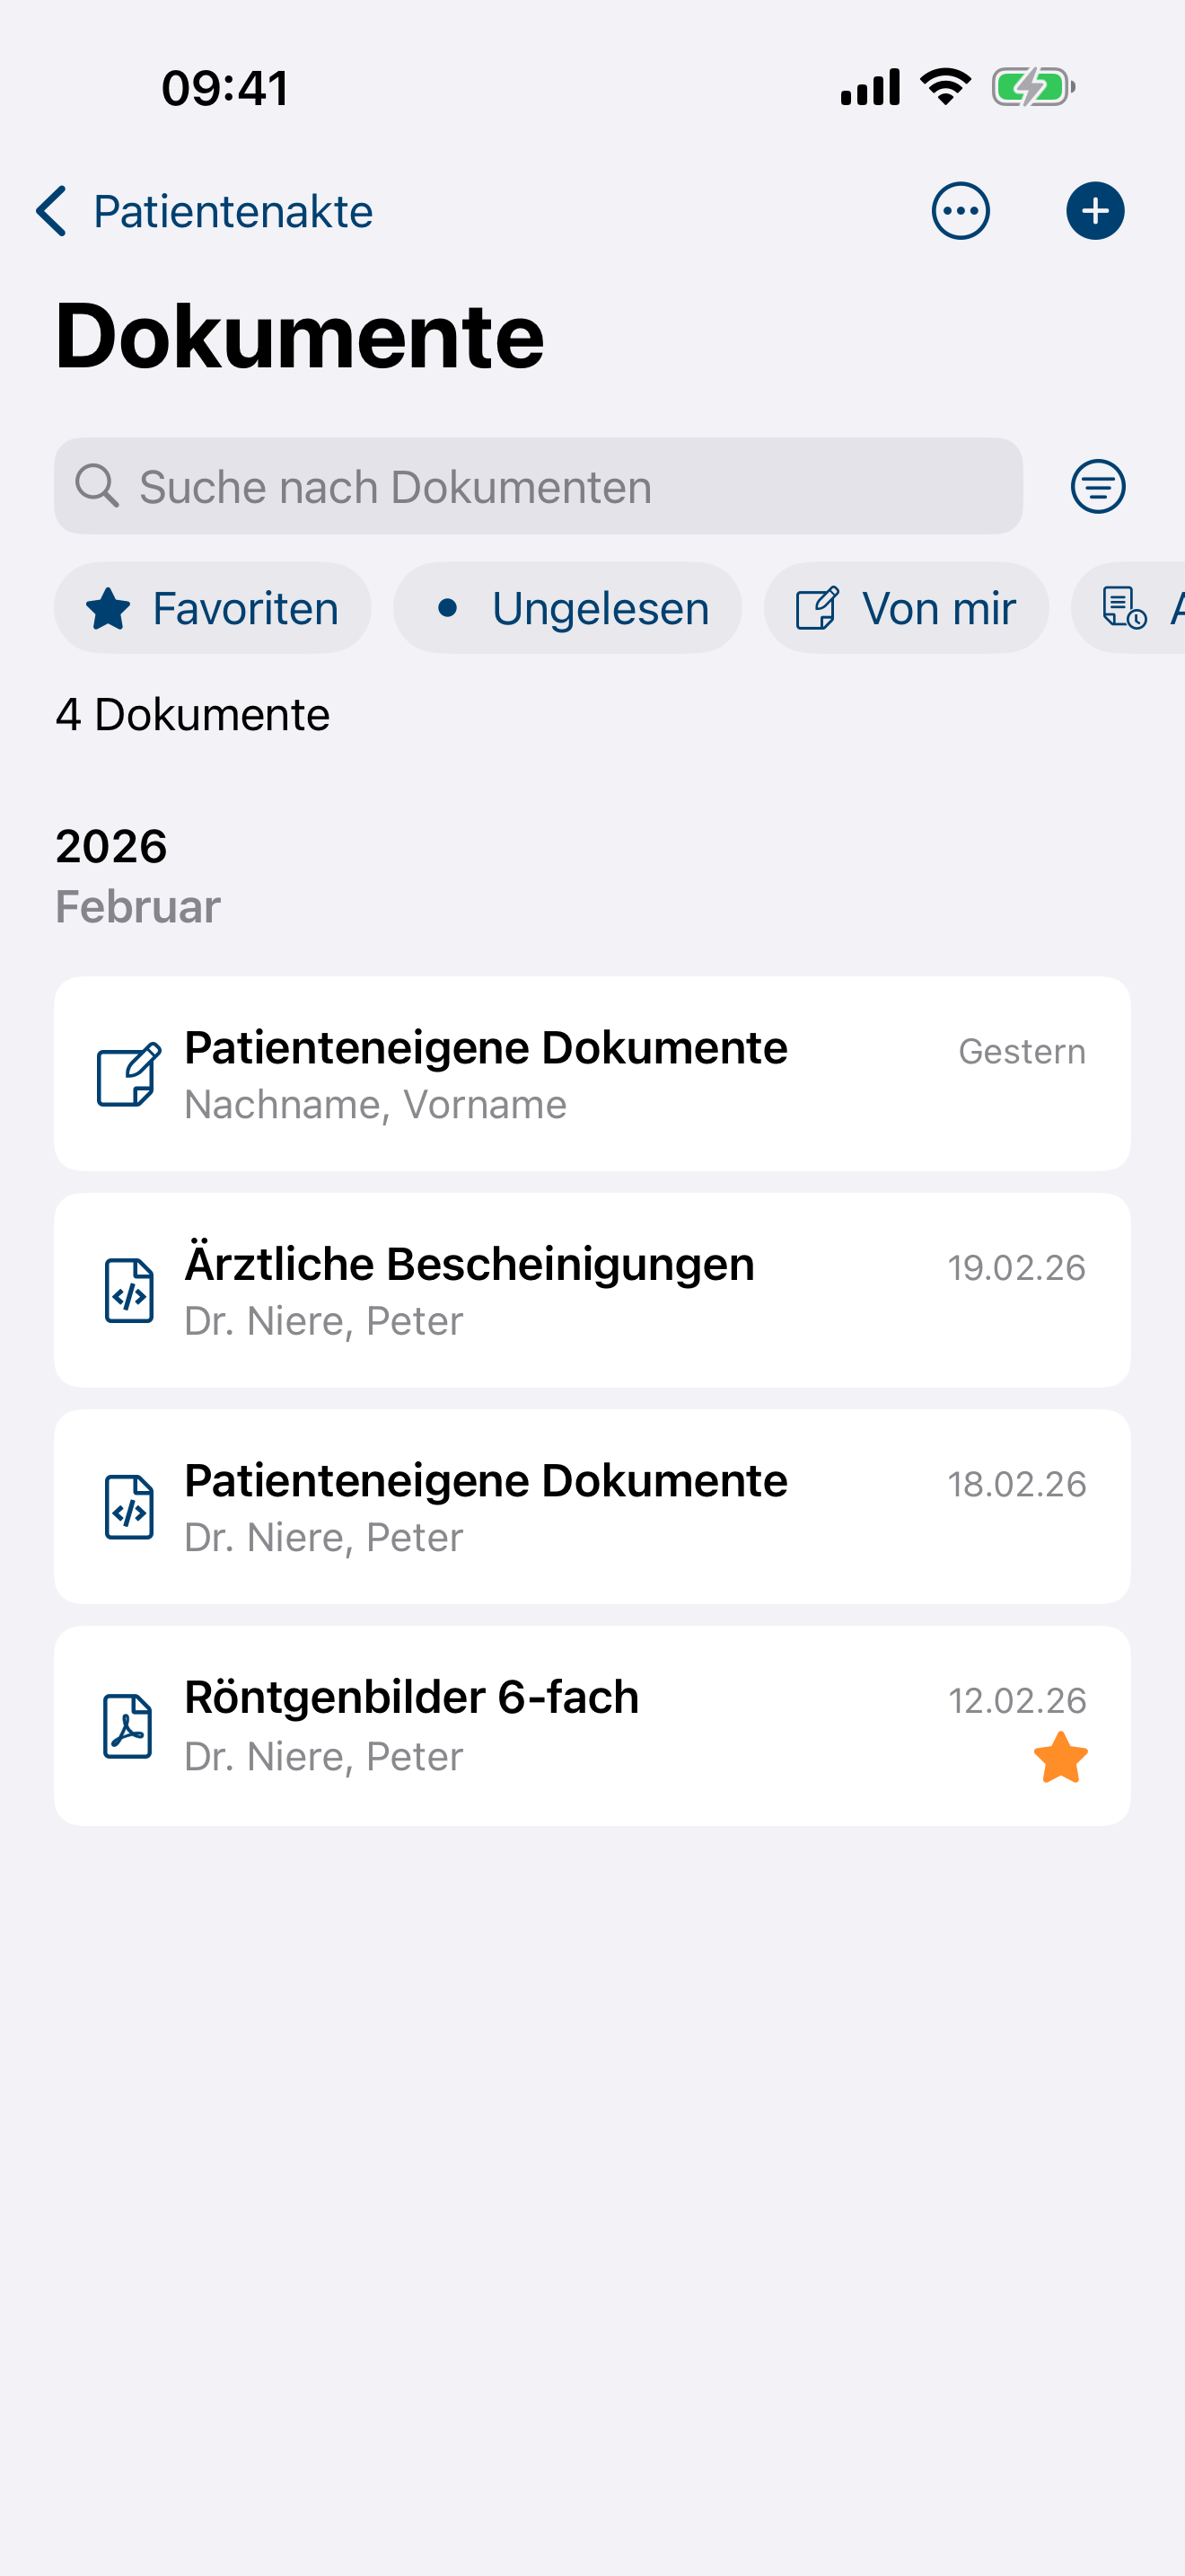
Task: Open Patienteneigene Dokumente from Gestern
Action: click(x=592, y=1074)
